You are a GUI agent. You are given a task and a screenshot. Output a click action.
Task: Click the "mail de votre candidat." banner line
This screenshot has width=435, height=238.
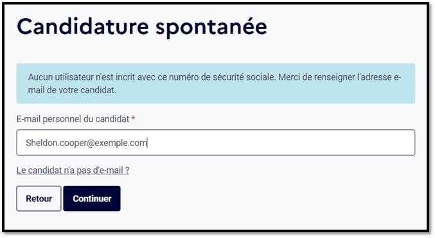(72, 90)
